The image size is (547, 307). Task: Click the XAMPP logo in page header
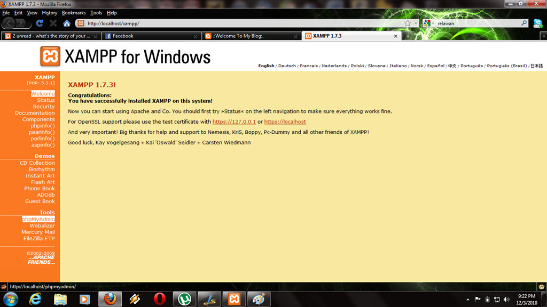click(x=50, y=56)
